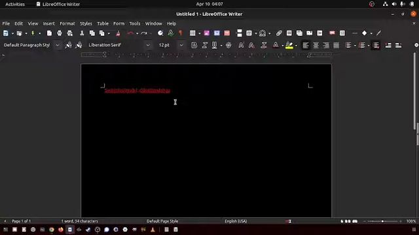419x235 pixels.
Task: Click the Spelling check icon
Action: [170, 33]
